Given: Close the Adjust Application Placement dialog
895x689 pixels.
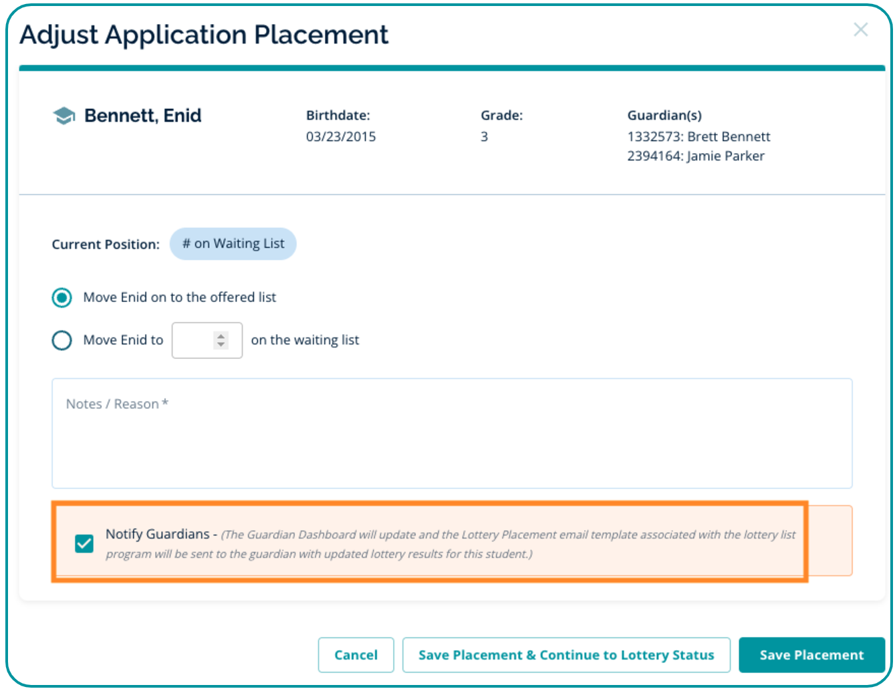Looking at the screenshot, I should [860, 29].
